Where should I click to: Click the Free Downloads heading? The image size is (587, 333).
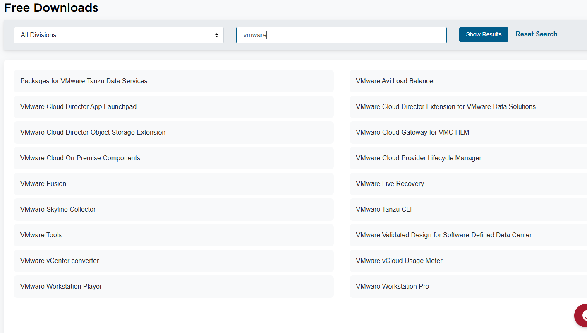click(51, 7)
